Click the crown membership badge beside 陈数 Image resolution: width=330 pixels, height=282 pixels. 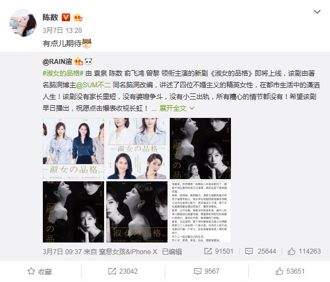pos(78,17)
